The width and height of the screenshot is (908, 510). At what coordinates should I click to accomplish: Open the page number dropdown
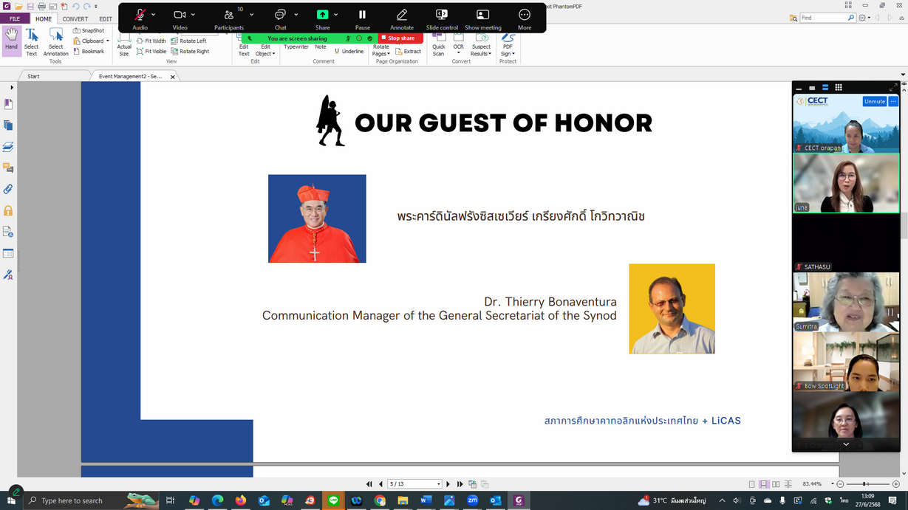(x=439, y=484)
